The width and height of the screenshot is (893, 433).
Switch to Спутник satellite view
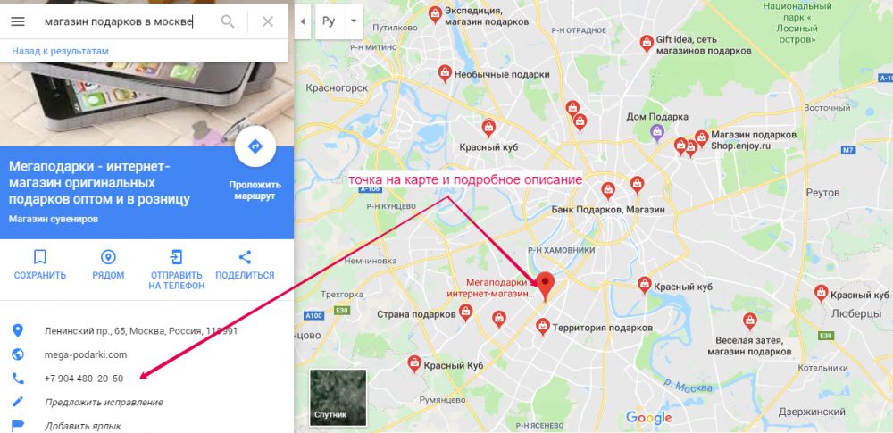tap(338, 397)
